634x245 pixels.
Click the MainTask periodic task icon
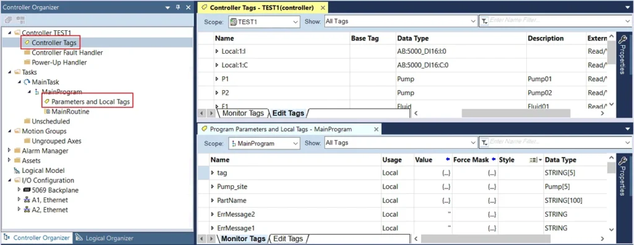(27, 82)
